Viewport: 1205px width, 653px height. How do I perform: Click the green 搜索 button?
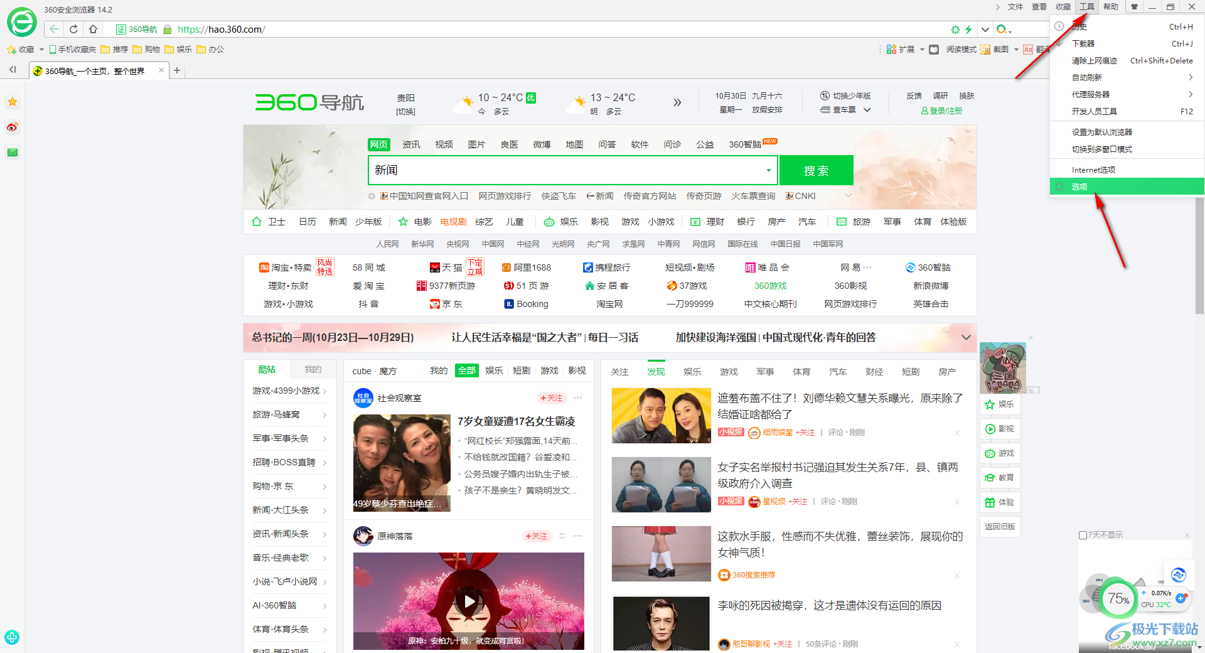816,170
